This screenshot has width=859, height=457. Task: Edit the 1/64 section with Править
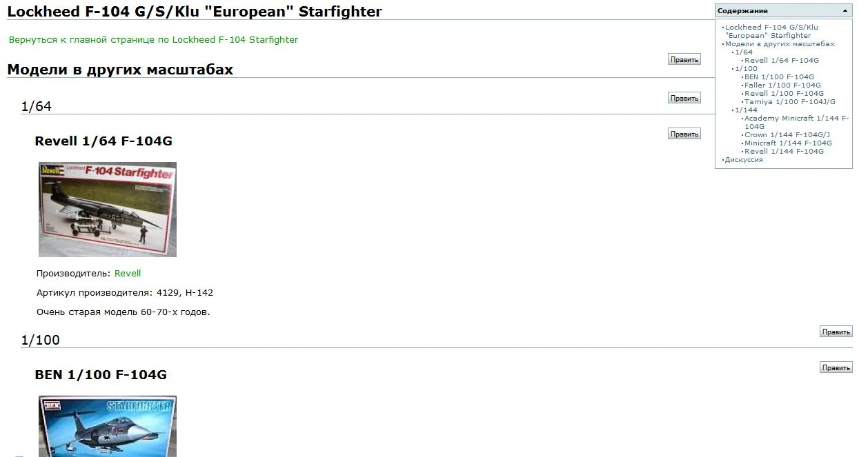coord(684,98)
